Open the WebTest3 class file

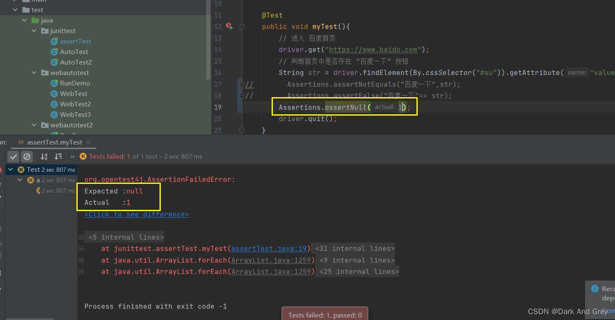76,115
